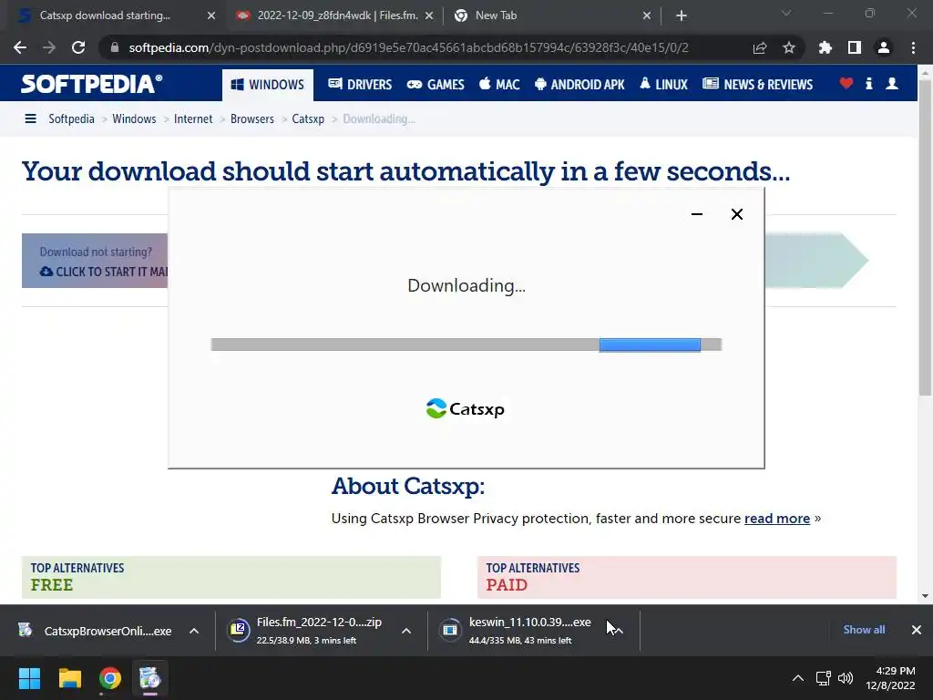Go back using the browser back arrow

(20, 47)
